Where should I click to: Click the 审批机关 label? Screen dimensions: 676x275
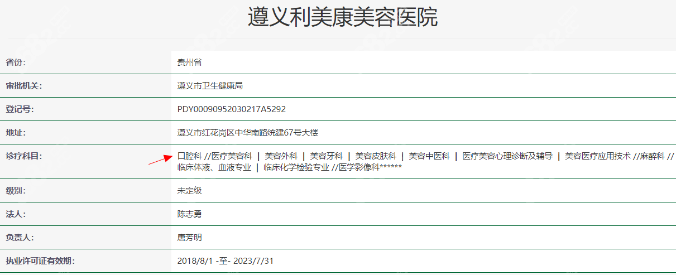click(x=24, y=86)
